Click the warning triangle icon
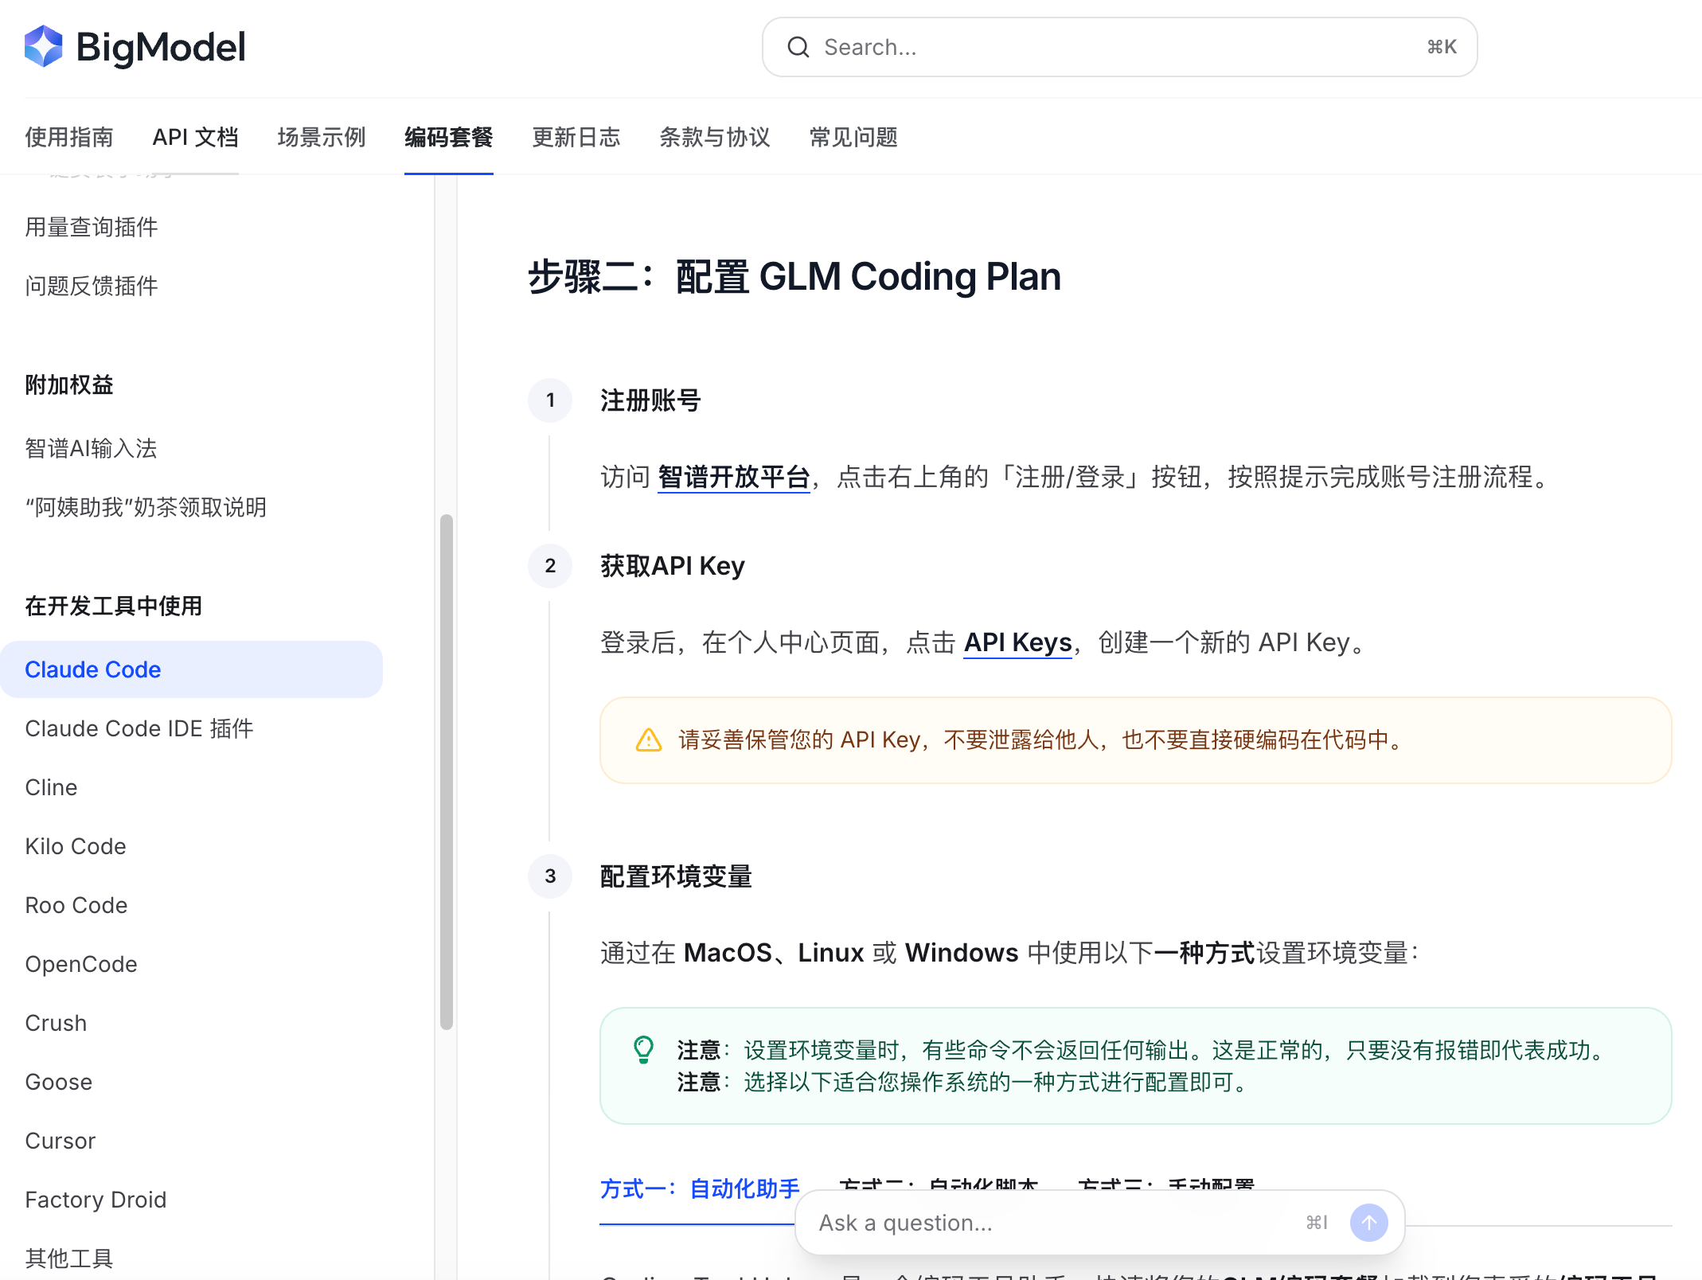This screenshot has width=1702, height=1280. point(649,740)
